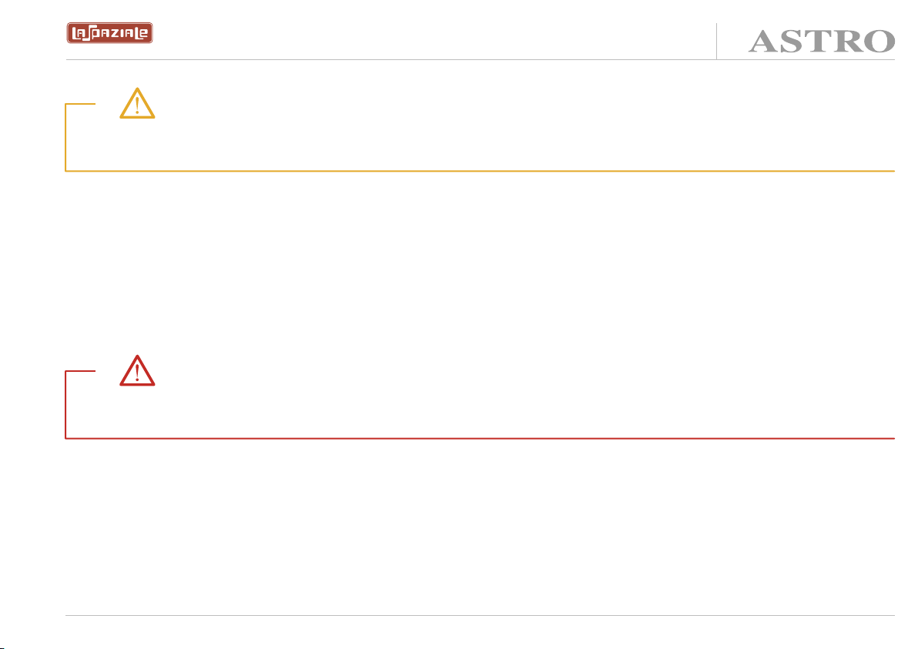
Task: Select the ASTRO title text
Action: point(822,42)
